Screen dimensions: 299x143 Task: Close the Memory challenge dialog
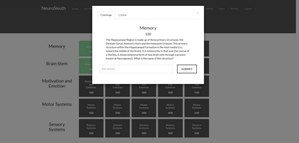198,13
